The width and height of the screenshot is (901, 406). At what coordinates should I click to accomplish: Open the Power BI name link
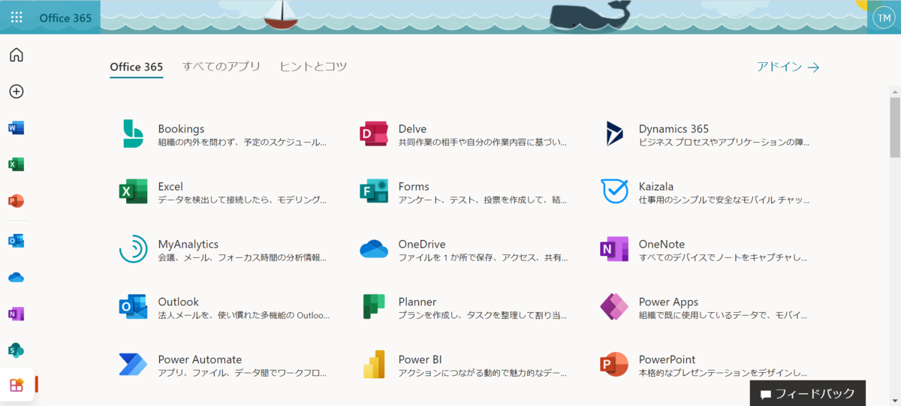coord(420,360)
